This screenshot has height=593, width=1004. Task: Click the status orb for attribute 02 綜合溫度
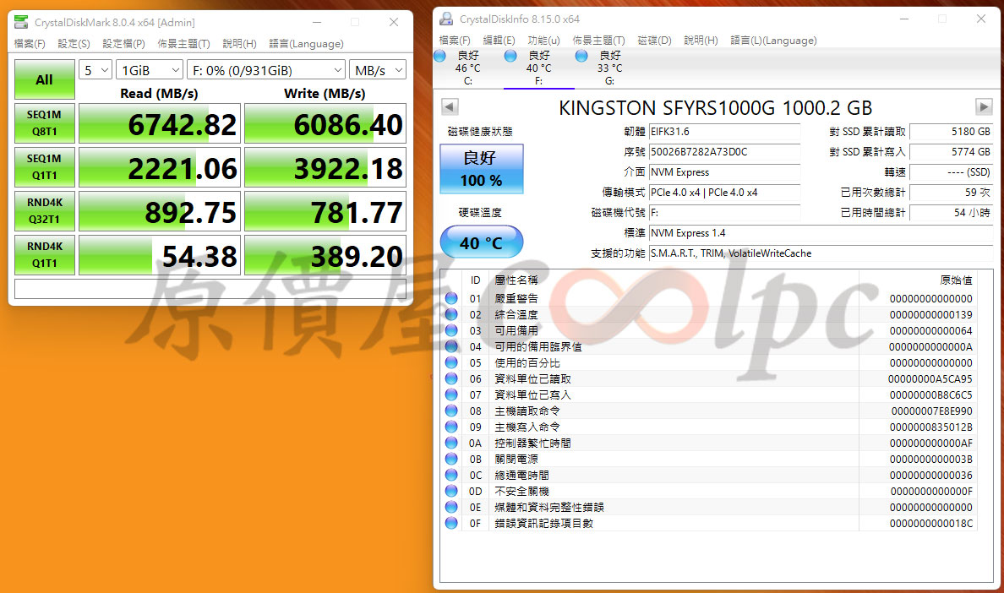tap(451, 315)
